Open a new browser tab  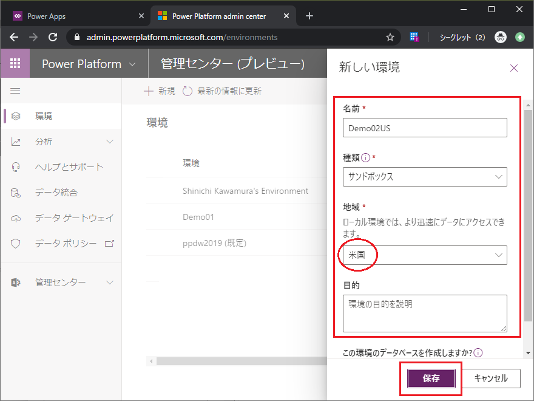click(309, 16)
